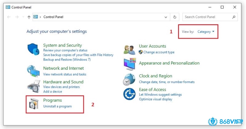The width and height of the screenshot is (246, 129).
Task: Go up one level with up arrow
Action: pyautogui.click(x=29, y=17)
